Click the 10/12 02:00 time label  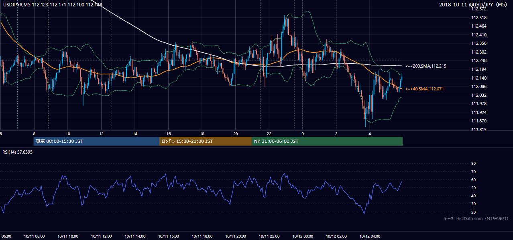click(336, 236)
